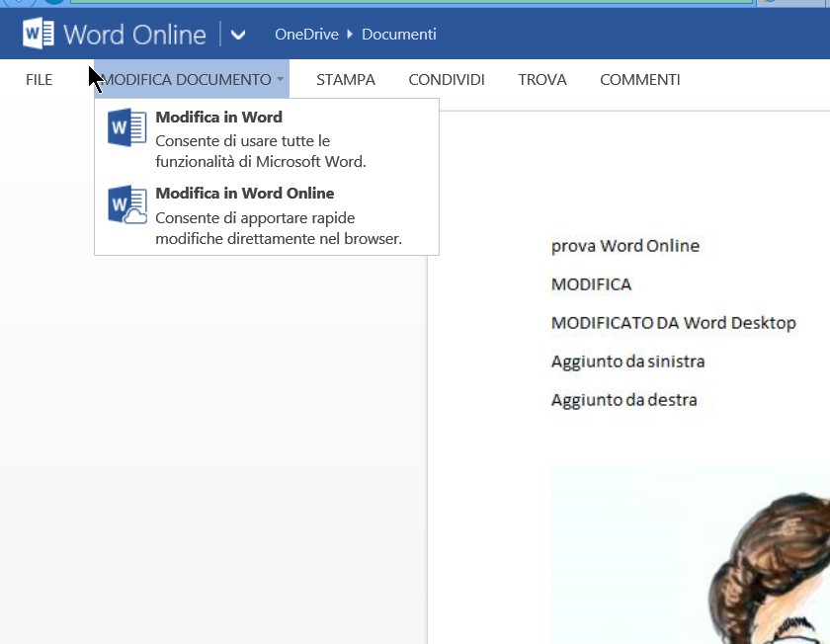
Task: Go to the OneDrive breadcrumb link
Action: click(x=306, y=35)
